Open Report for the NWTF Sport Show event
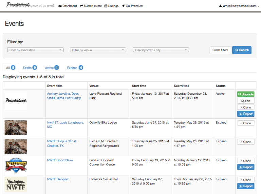Viewport: 261px width, 196px height. pyautogui.click(x=245, y=167)
